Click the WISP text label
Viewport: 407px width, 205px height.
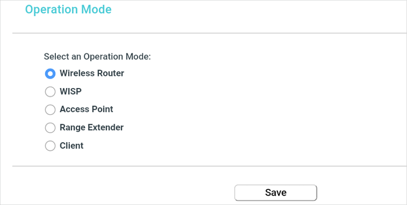click(x=70, y=91)
